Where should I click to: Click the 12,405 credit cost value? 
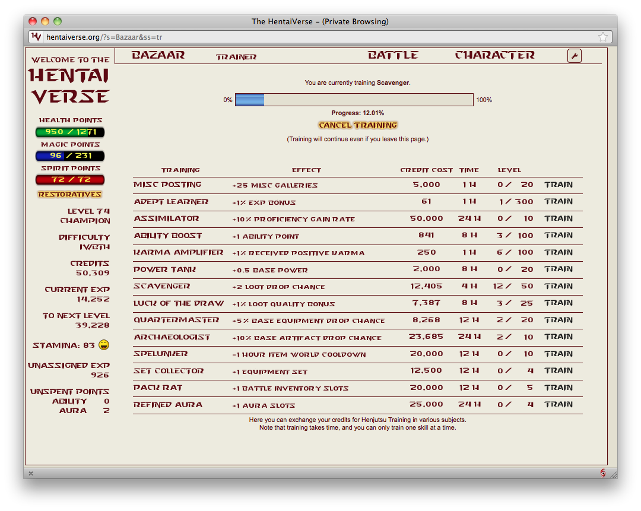426,286
